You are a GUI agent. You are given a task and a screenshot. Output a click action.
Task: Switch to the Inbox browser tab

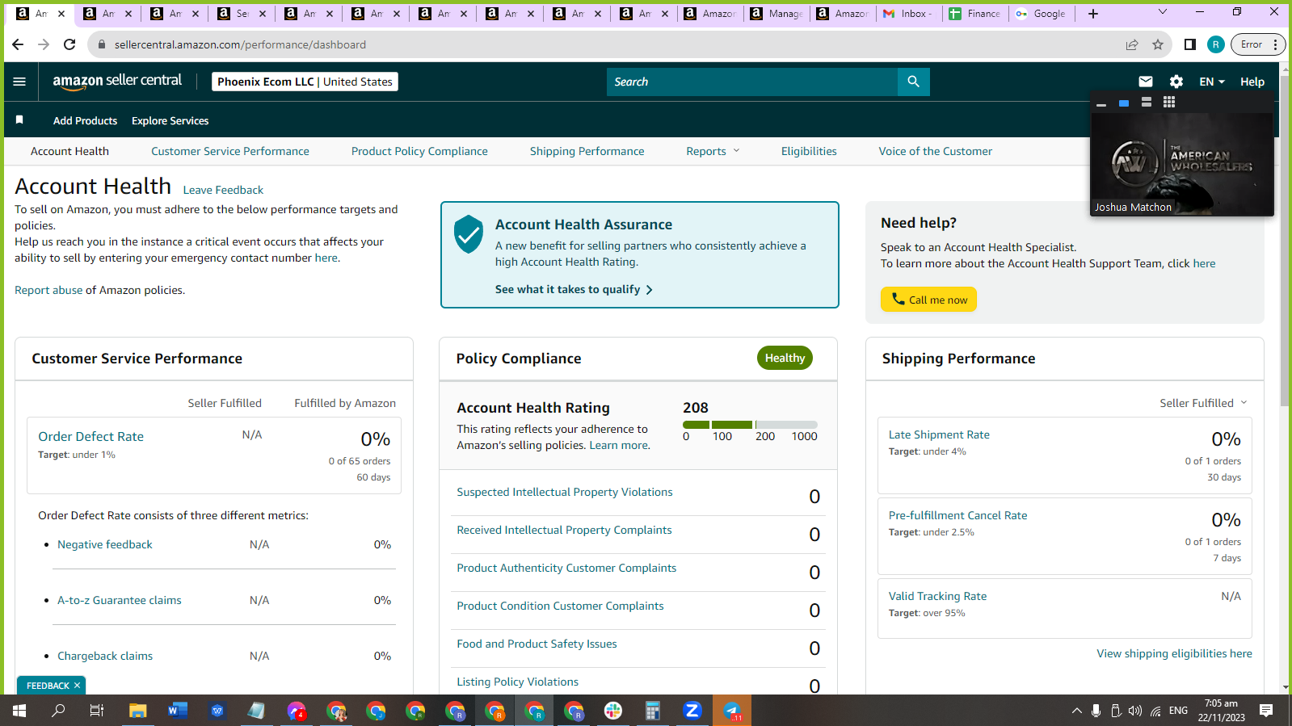point(909,14)
